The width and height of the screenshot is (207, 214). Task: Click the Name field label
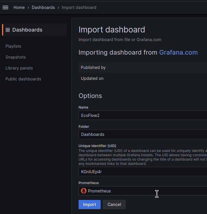click(83, 107)
